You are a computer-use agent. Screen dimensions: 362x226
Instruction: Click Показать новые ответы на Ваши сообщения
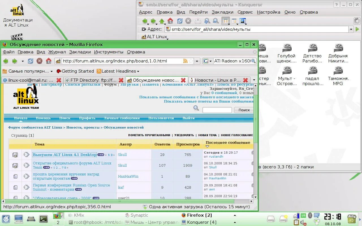[208, 101]
